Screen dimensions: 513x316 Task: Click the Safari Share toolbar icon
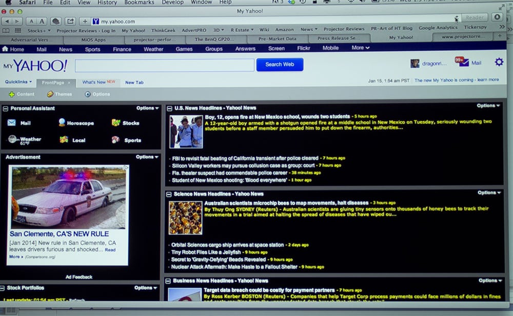coord(70,21)
